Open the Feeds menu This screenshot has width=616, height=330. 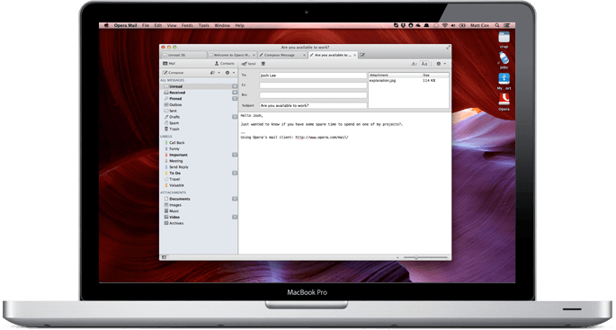coord(187,25)
